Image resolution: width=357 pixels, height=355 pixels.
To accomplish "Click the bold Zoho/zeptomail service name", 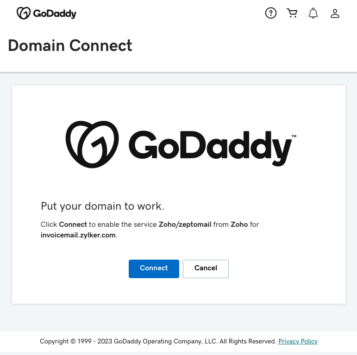I will (x=185, y=224).
